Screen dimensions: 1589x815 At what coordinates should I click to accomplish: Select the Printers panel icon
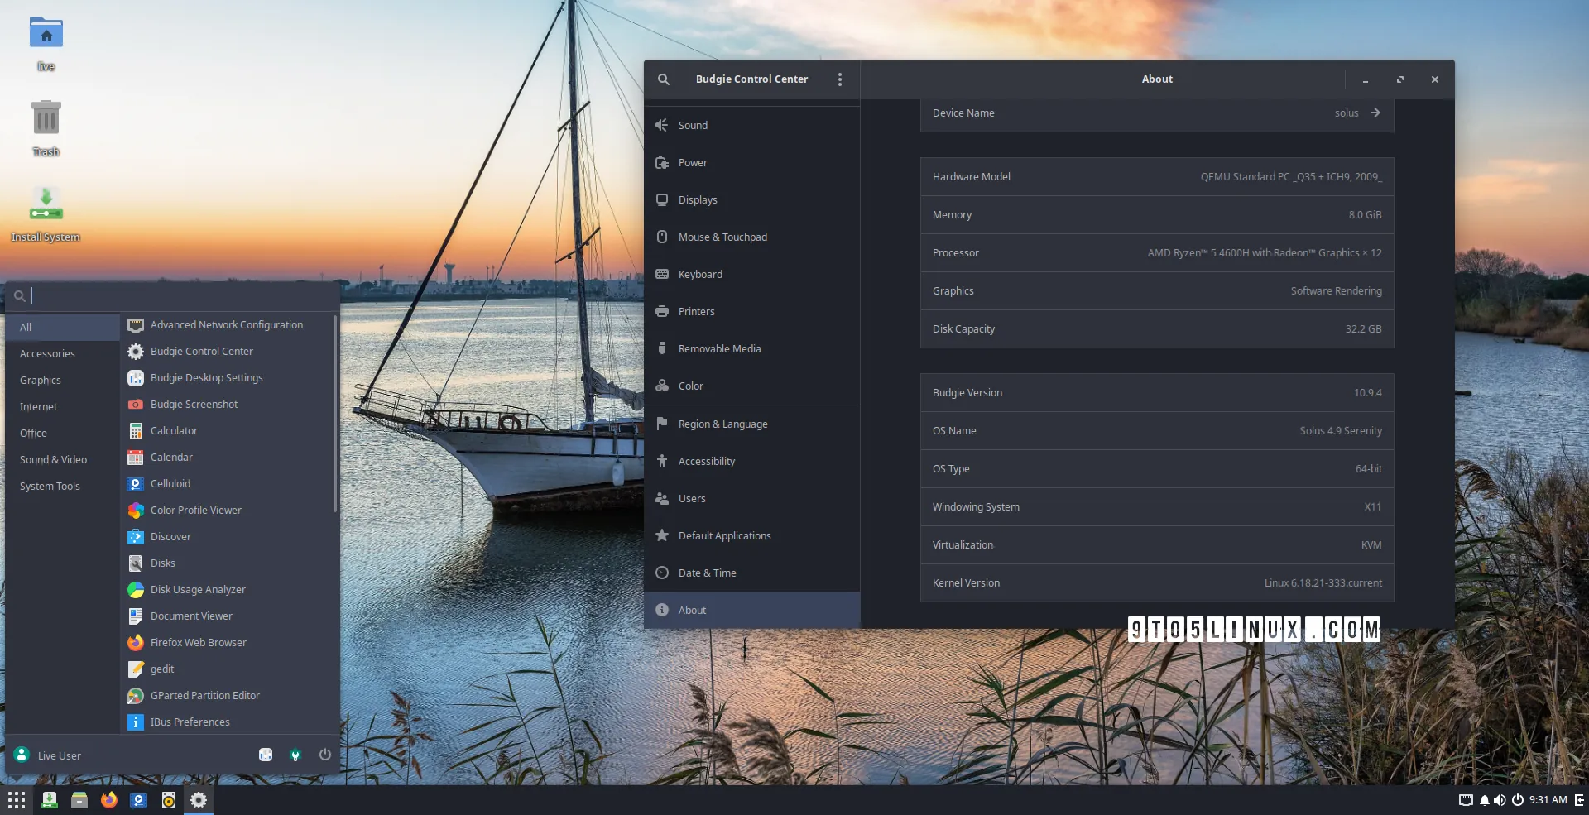tap(662, 311)
